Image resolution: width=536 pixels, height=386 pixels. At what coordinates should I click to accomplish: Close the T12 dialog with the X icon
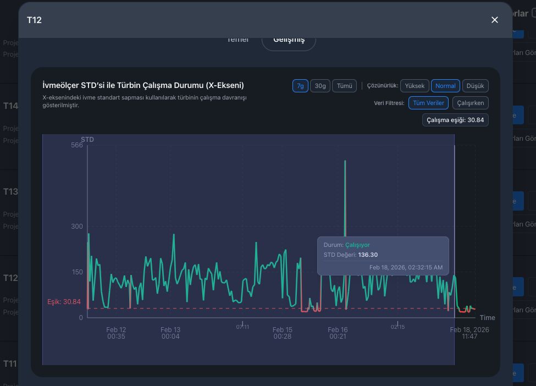[494, 20]
